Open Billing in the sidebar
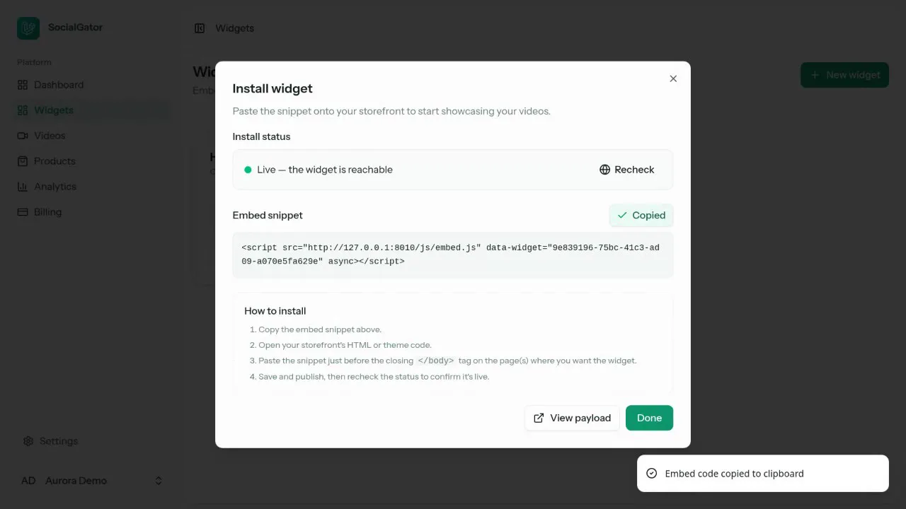 [92, 212]
